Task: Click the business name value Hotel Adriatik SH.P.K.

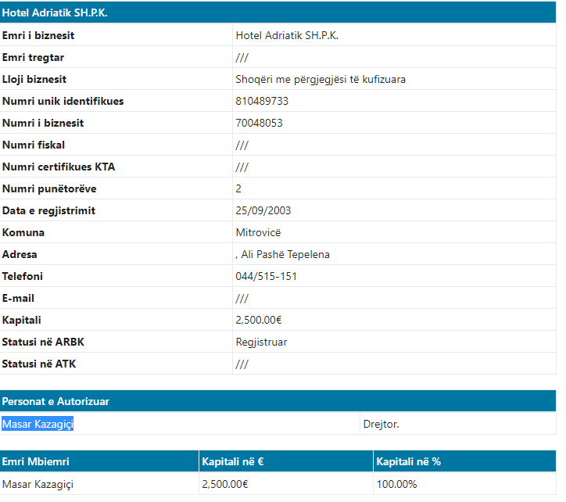Action: 287,35
